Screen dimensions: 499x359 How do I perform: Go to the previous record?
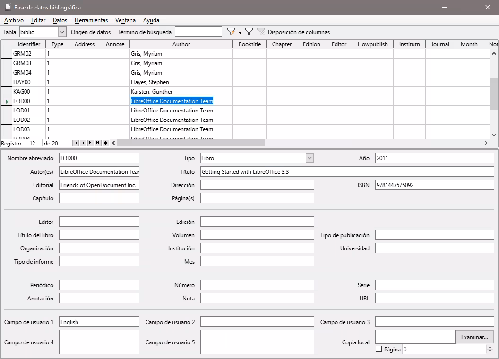[x=83, y=143]
